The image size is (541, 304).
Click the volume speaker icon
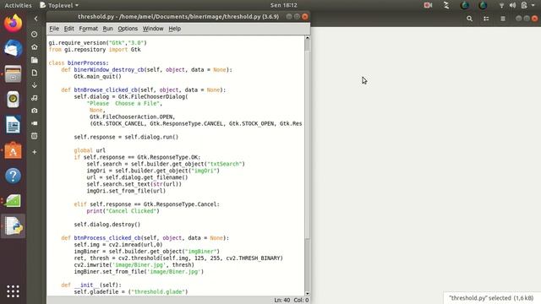point(512,5)
